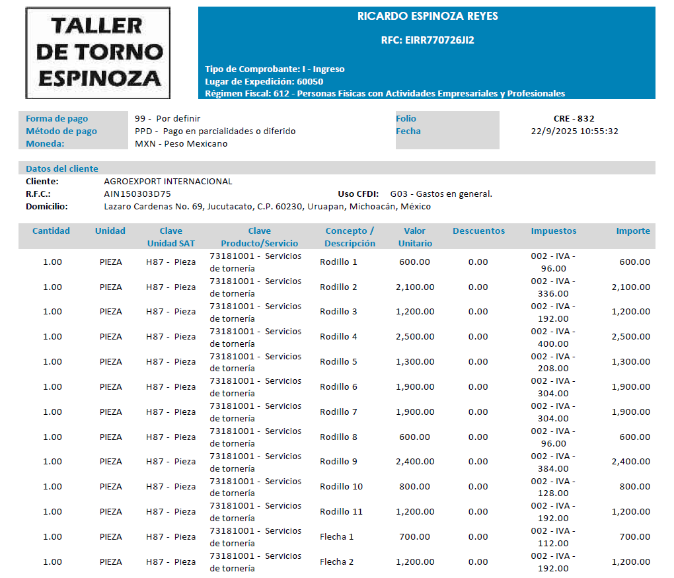Click the invoice date 22/9/2025 10:55:32

(574, 131)
